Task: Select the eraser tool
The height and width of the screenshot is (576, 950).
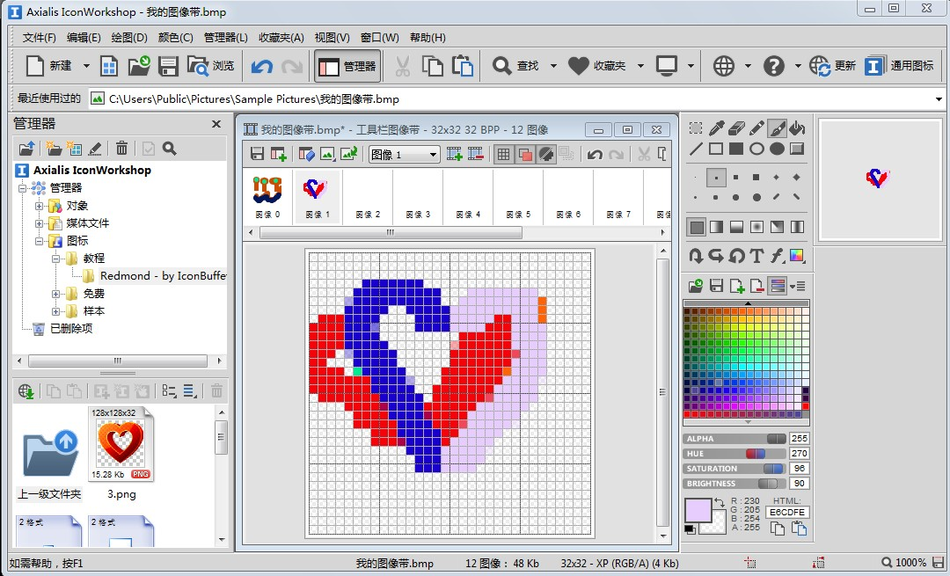Action: pos(736,128)
